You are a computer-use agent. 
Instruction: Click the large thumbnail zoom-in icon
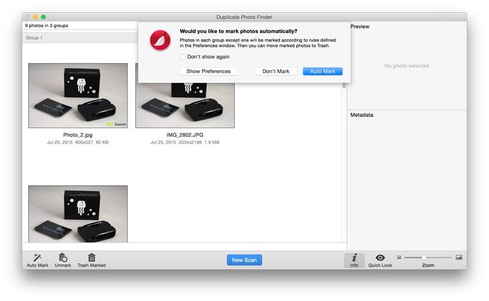[459, 258]
